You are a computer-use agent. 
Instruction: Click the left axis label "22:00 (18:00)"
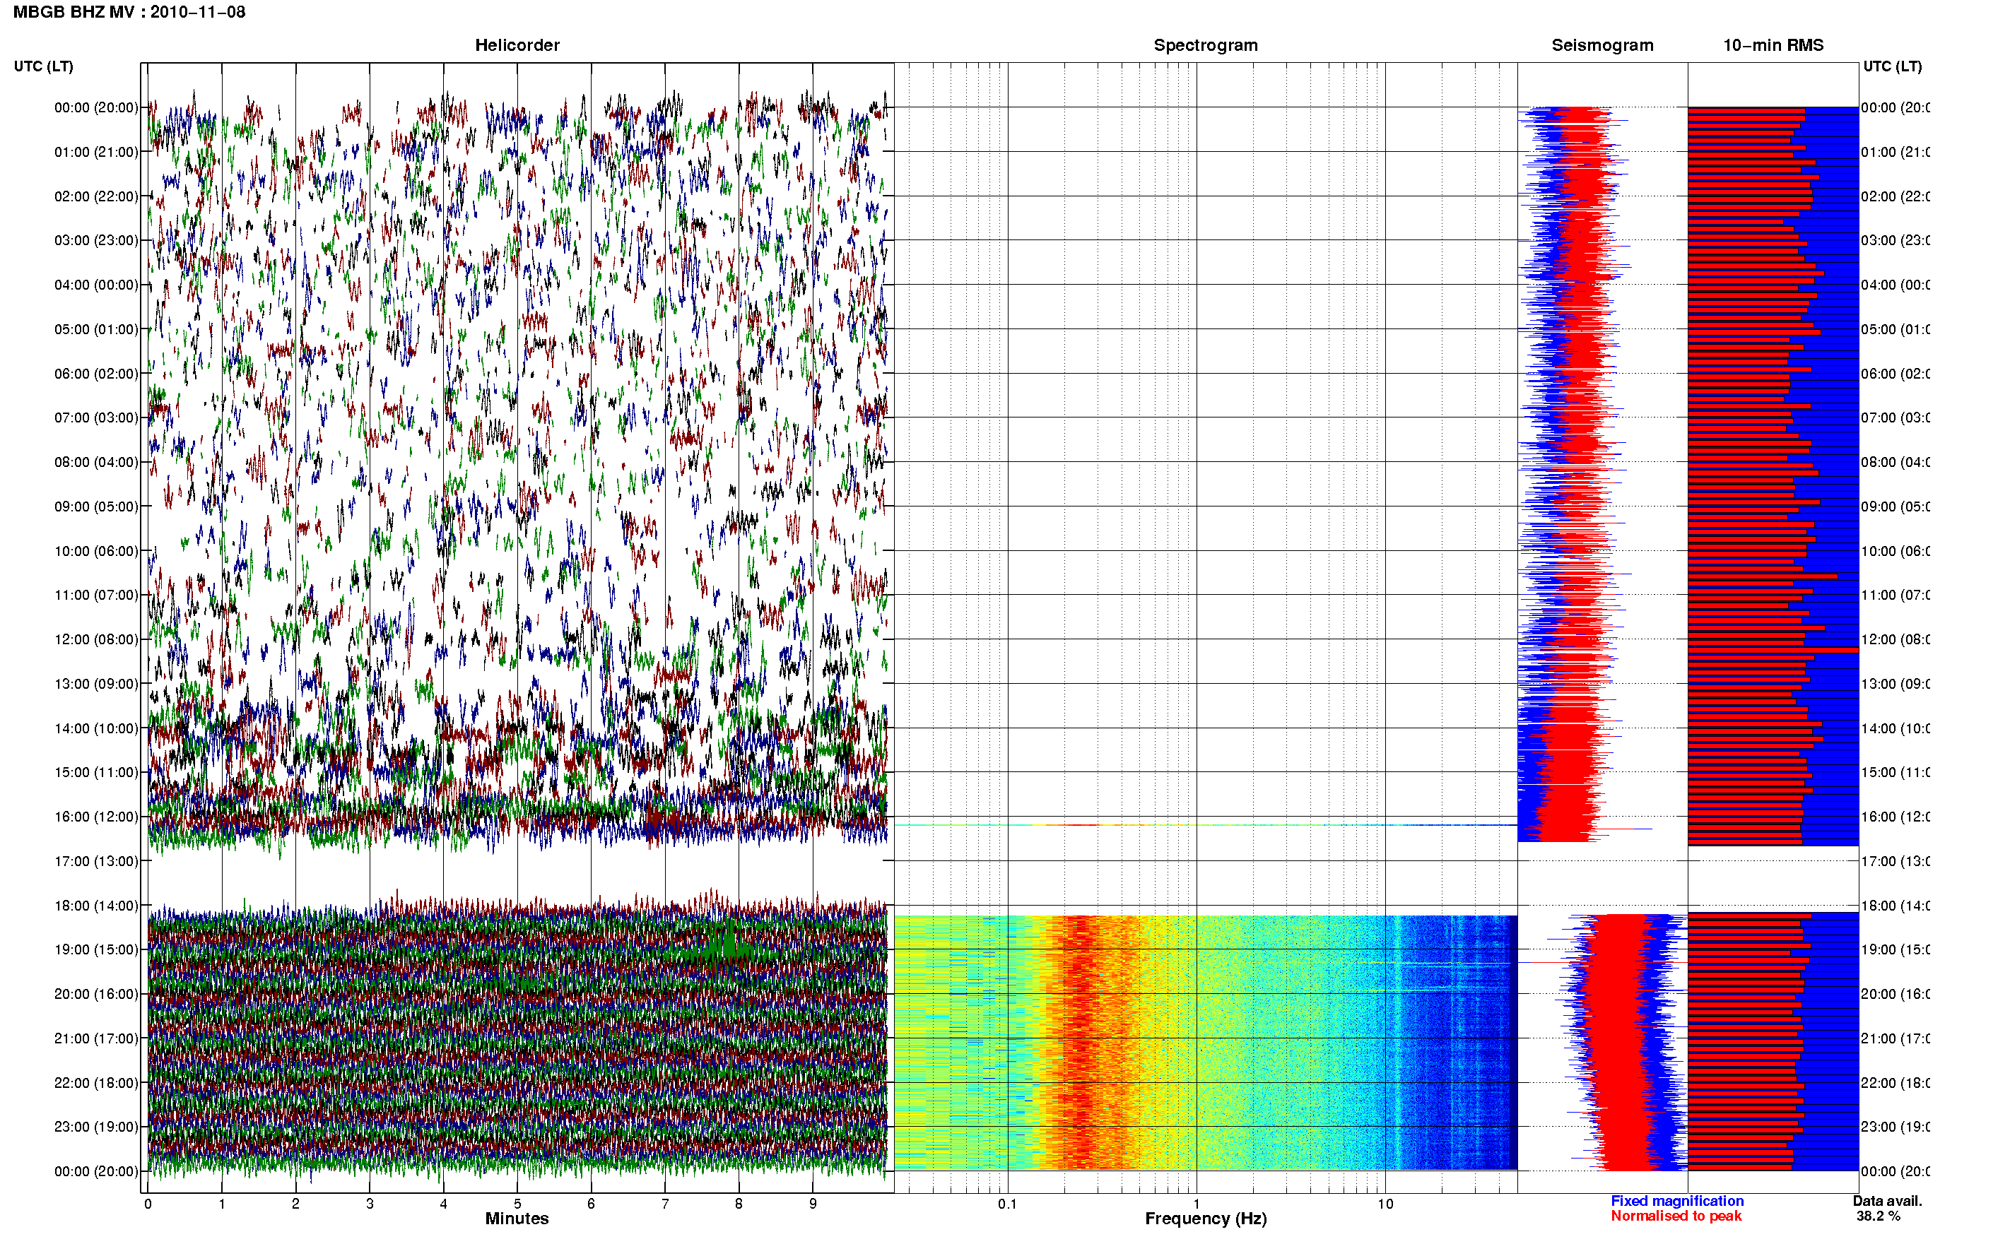[x=96, y=1082]
